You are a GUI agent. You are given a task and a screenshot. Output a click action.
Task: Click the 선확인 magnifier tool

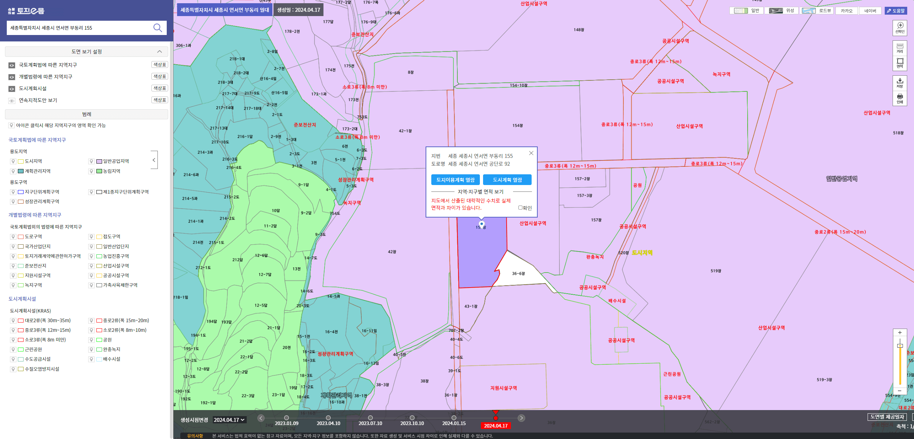[900, 28]
